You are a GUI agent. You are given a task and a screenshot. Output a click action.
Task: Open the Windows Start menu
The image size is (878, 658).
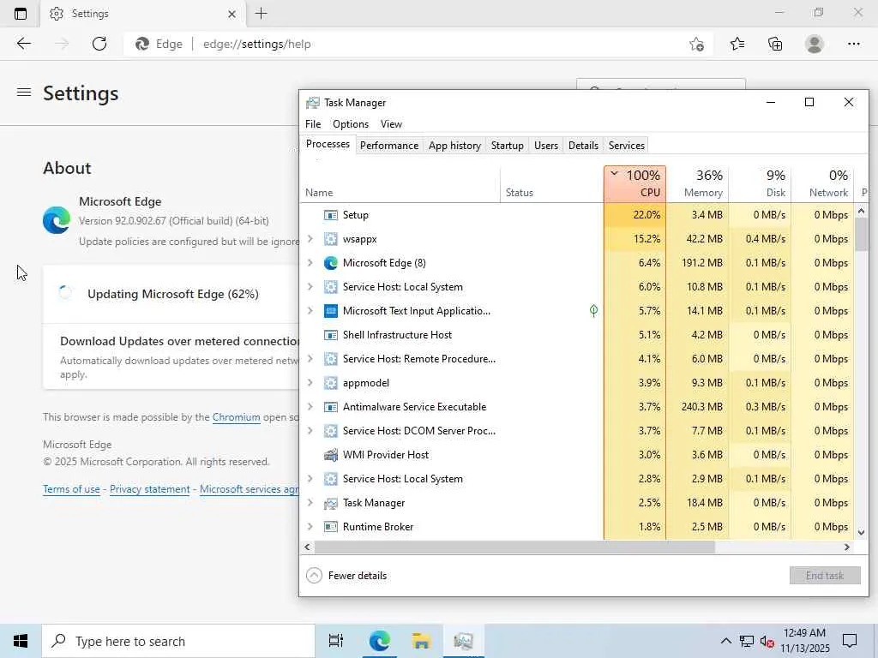(x=21, y=641)
